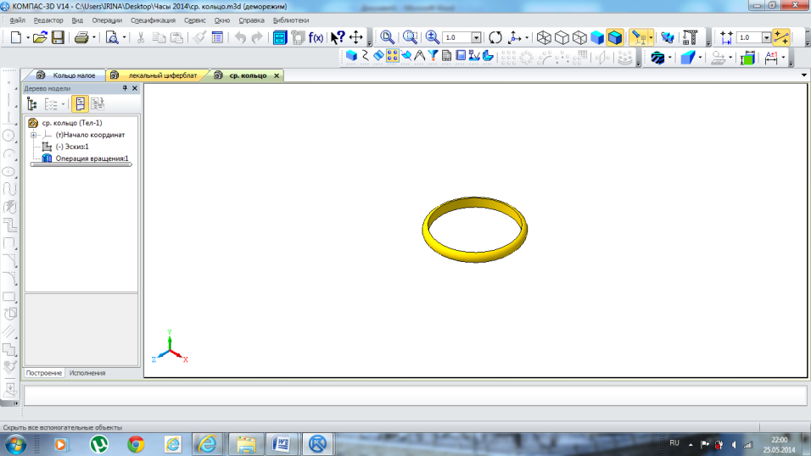Screen dimensions: 811x456
Task: Expand the Начало координат tree node
Action: point(33,135)
